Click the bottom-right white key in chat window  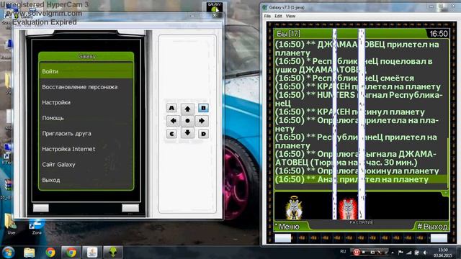[439, 238]
